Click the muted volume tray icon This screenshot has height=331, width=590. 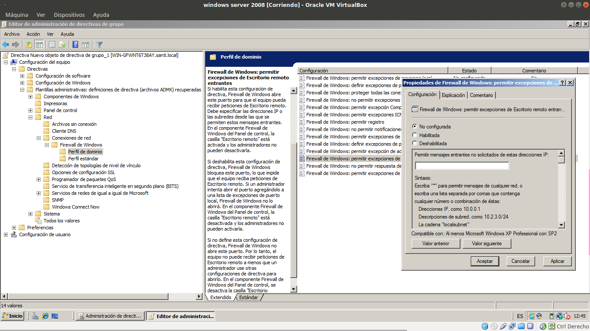[567, 316]
